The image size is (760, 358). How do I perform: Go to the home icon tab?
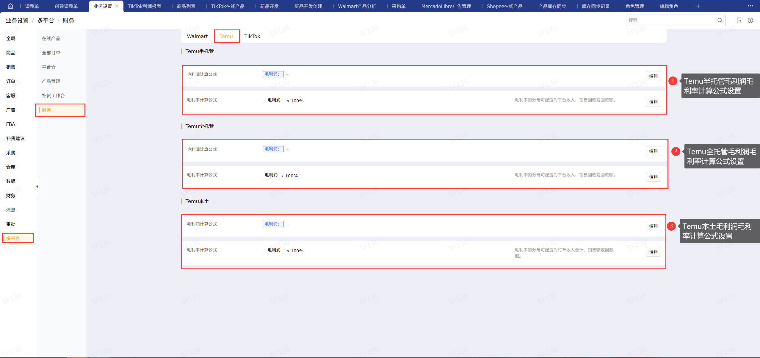[x=10, y=6]
